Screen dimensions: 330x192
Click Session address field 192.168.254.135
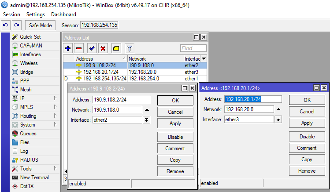pos(99,25)
